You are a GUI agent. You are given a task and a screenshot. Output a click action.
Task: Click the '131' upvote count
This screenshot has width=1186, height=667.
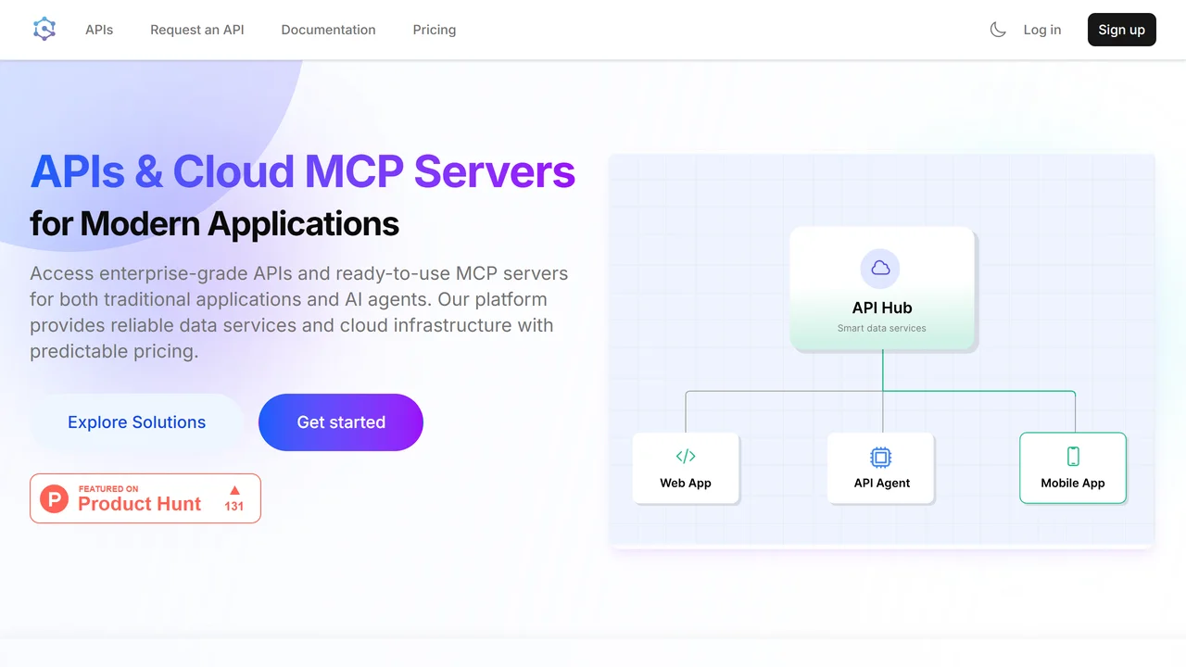click(234, 506)
